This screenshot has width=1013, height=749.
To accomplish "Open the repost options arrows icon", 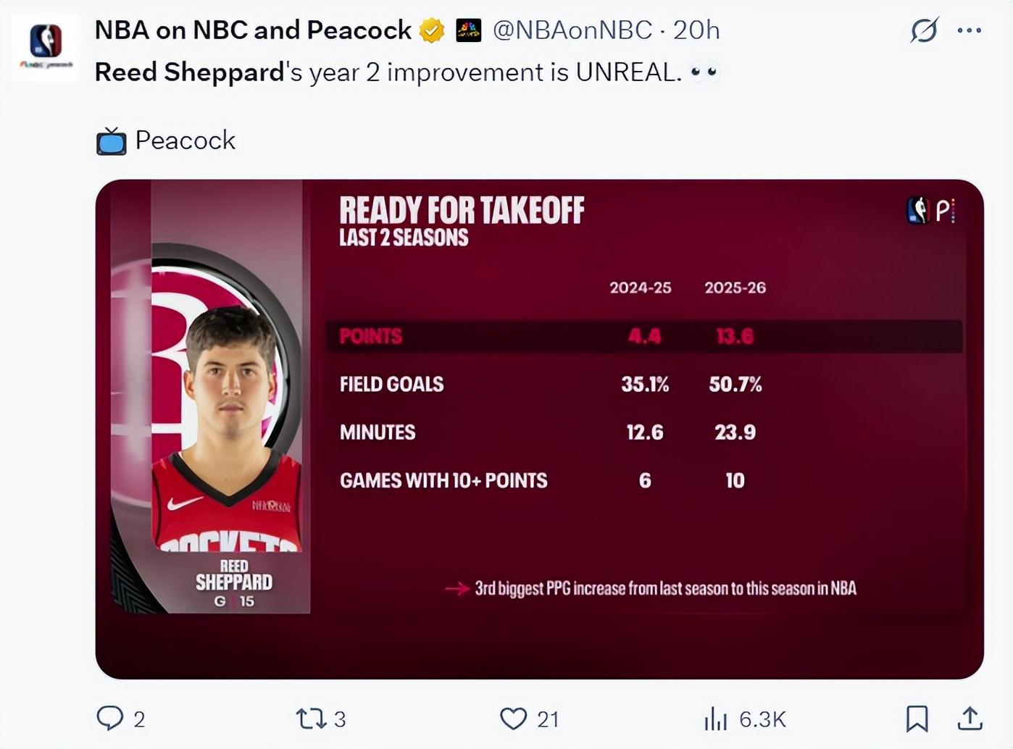I will (x=311, y=719).
